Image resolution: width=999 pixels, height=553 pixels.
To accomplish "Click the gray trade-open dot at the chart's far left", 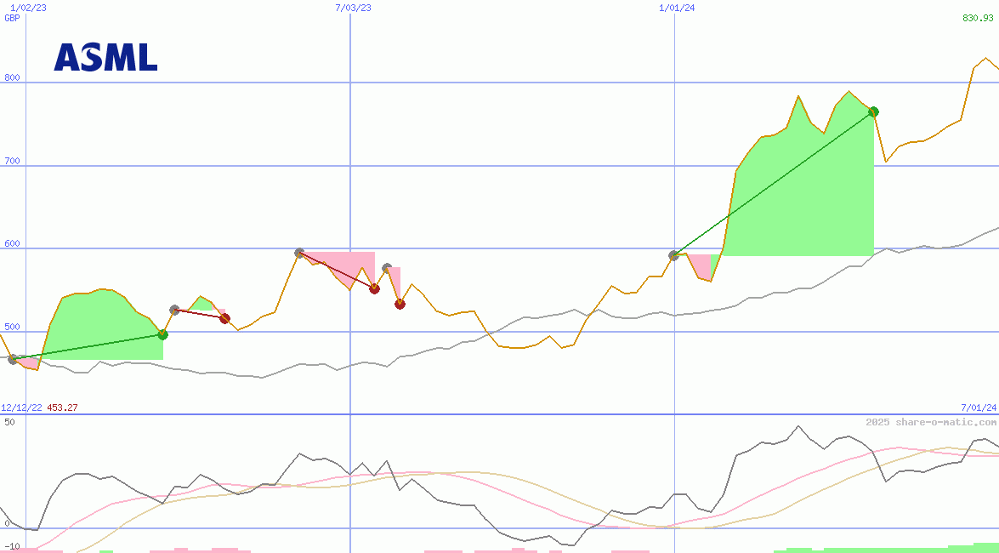I will click(x=10, y=359).
